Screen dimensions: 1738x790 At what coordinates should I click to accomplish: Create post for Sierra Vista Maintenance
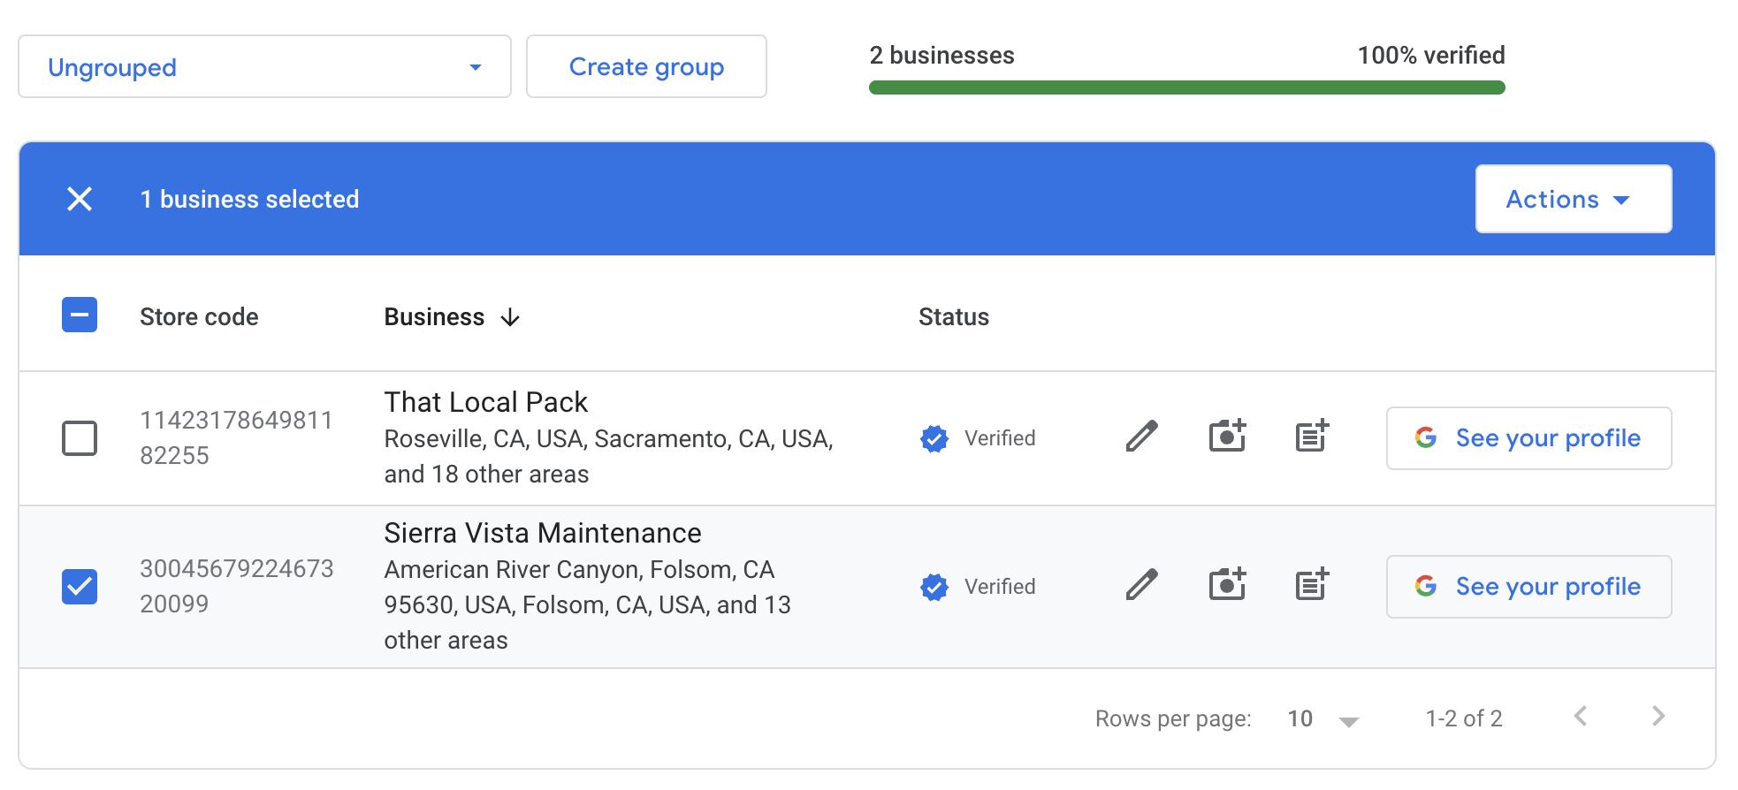click(x=1312, y=585)
